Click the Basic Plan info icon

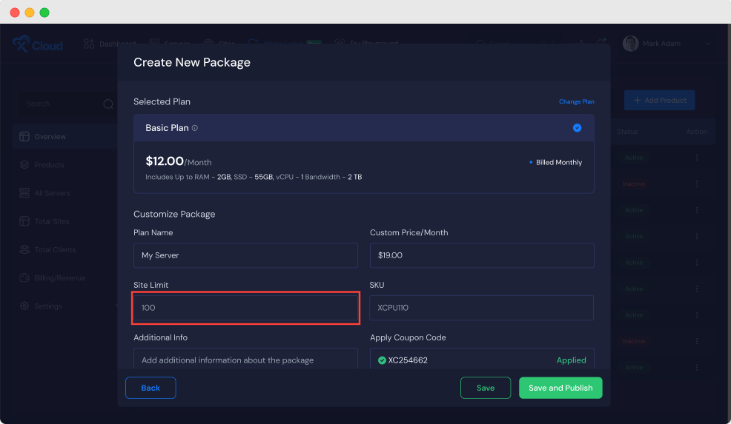coord(195,128)
